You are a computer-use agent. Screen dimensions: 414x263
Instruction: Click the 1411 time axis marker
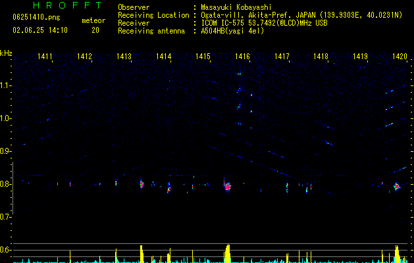[45, 56]
